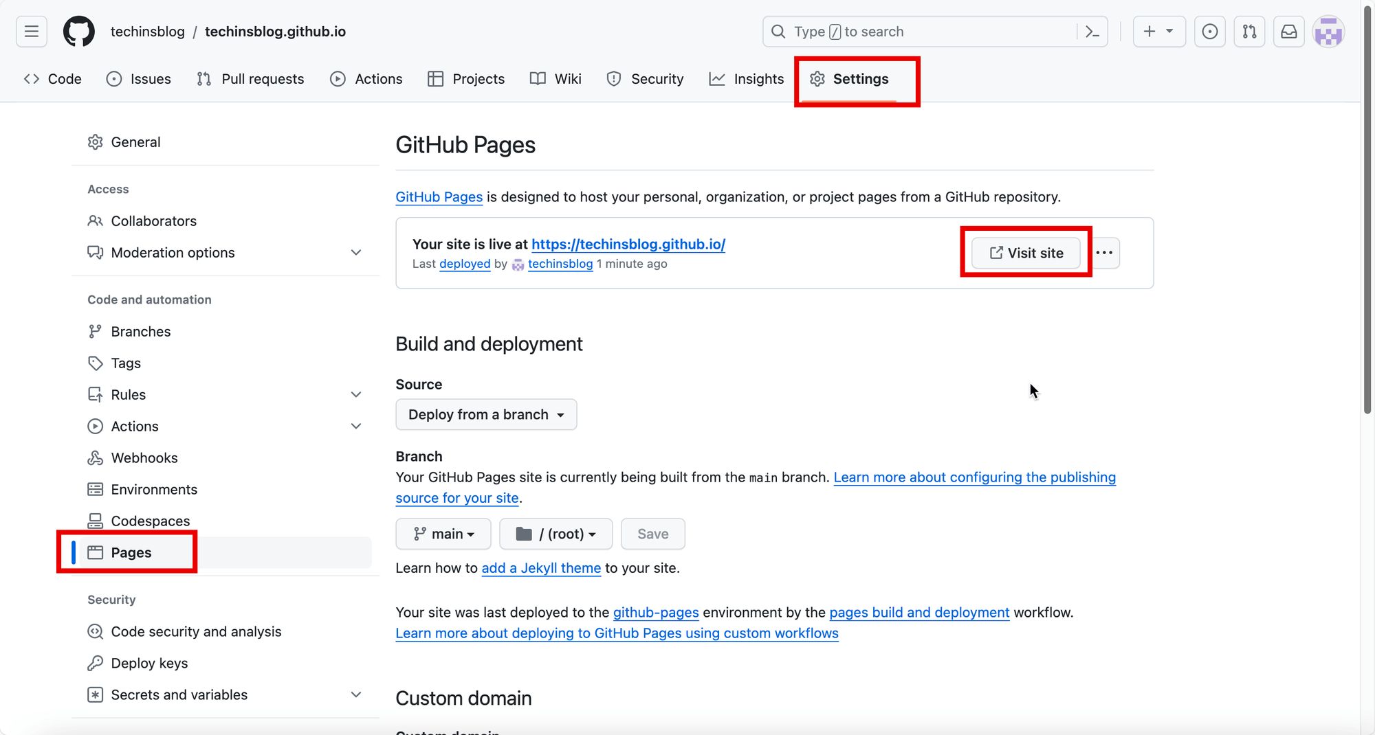The height and width of the screenshot is (735, 1375).
Task: Open techinsblog user link in deploy info
Action: click(x=560, y=264)
